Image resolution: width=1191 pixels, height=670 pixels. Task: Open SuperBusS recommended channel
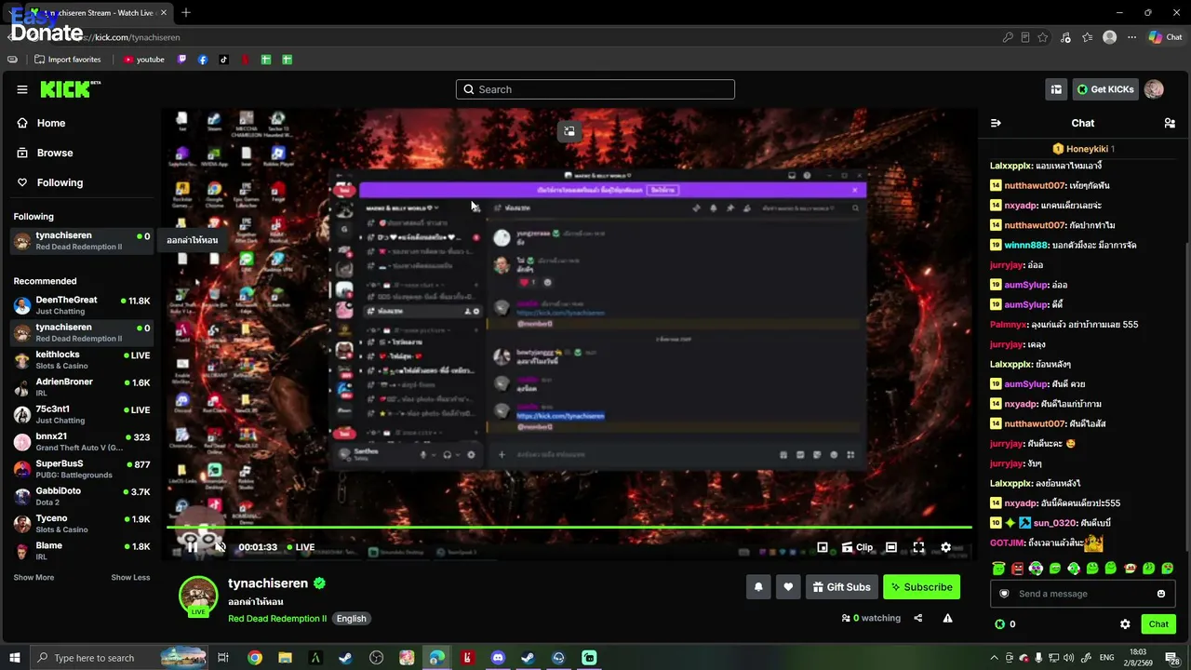(x=82, y=469)
